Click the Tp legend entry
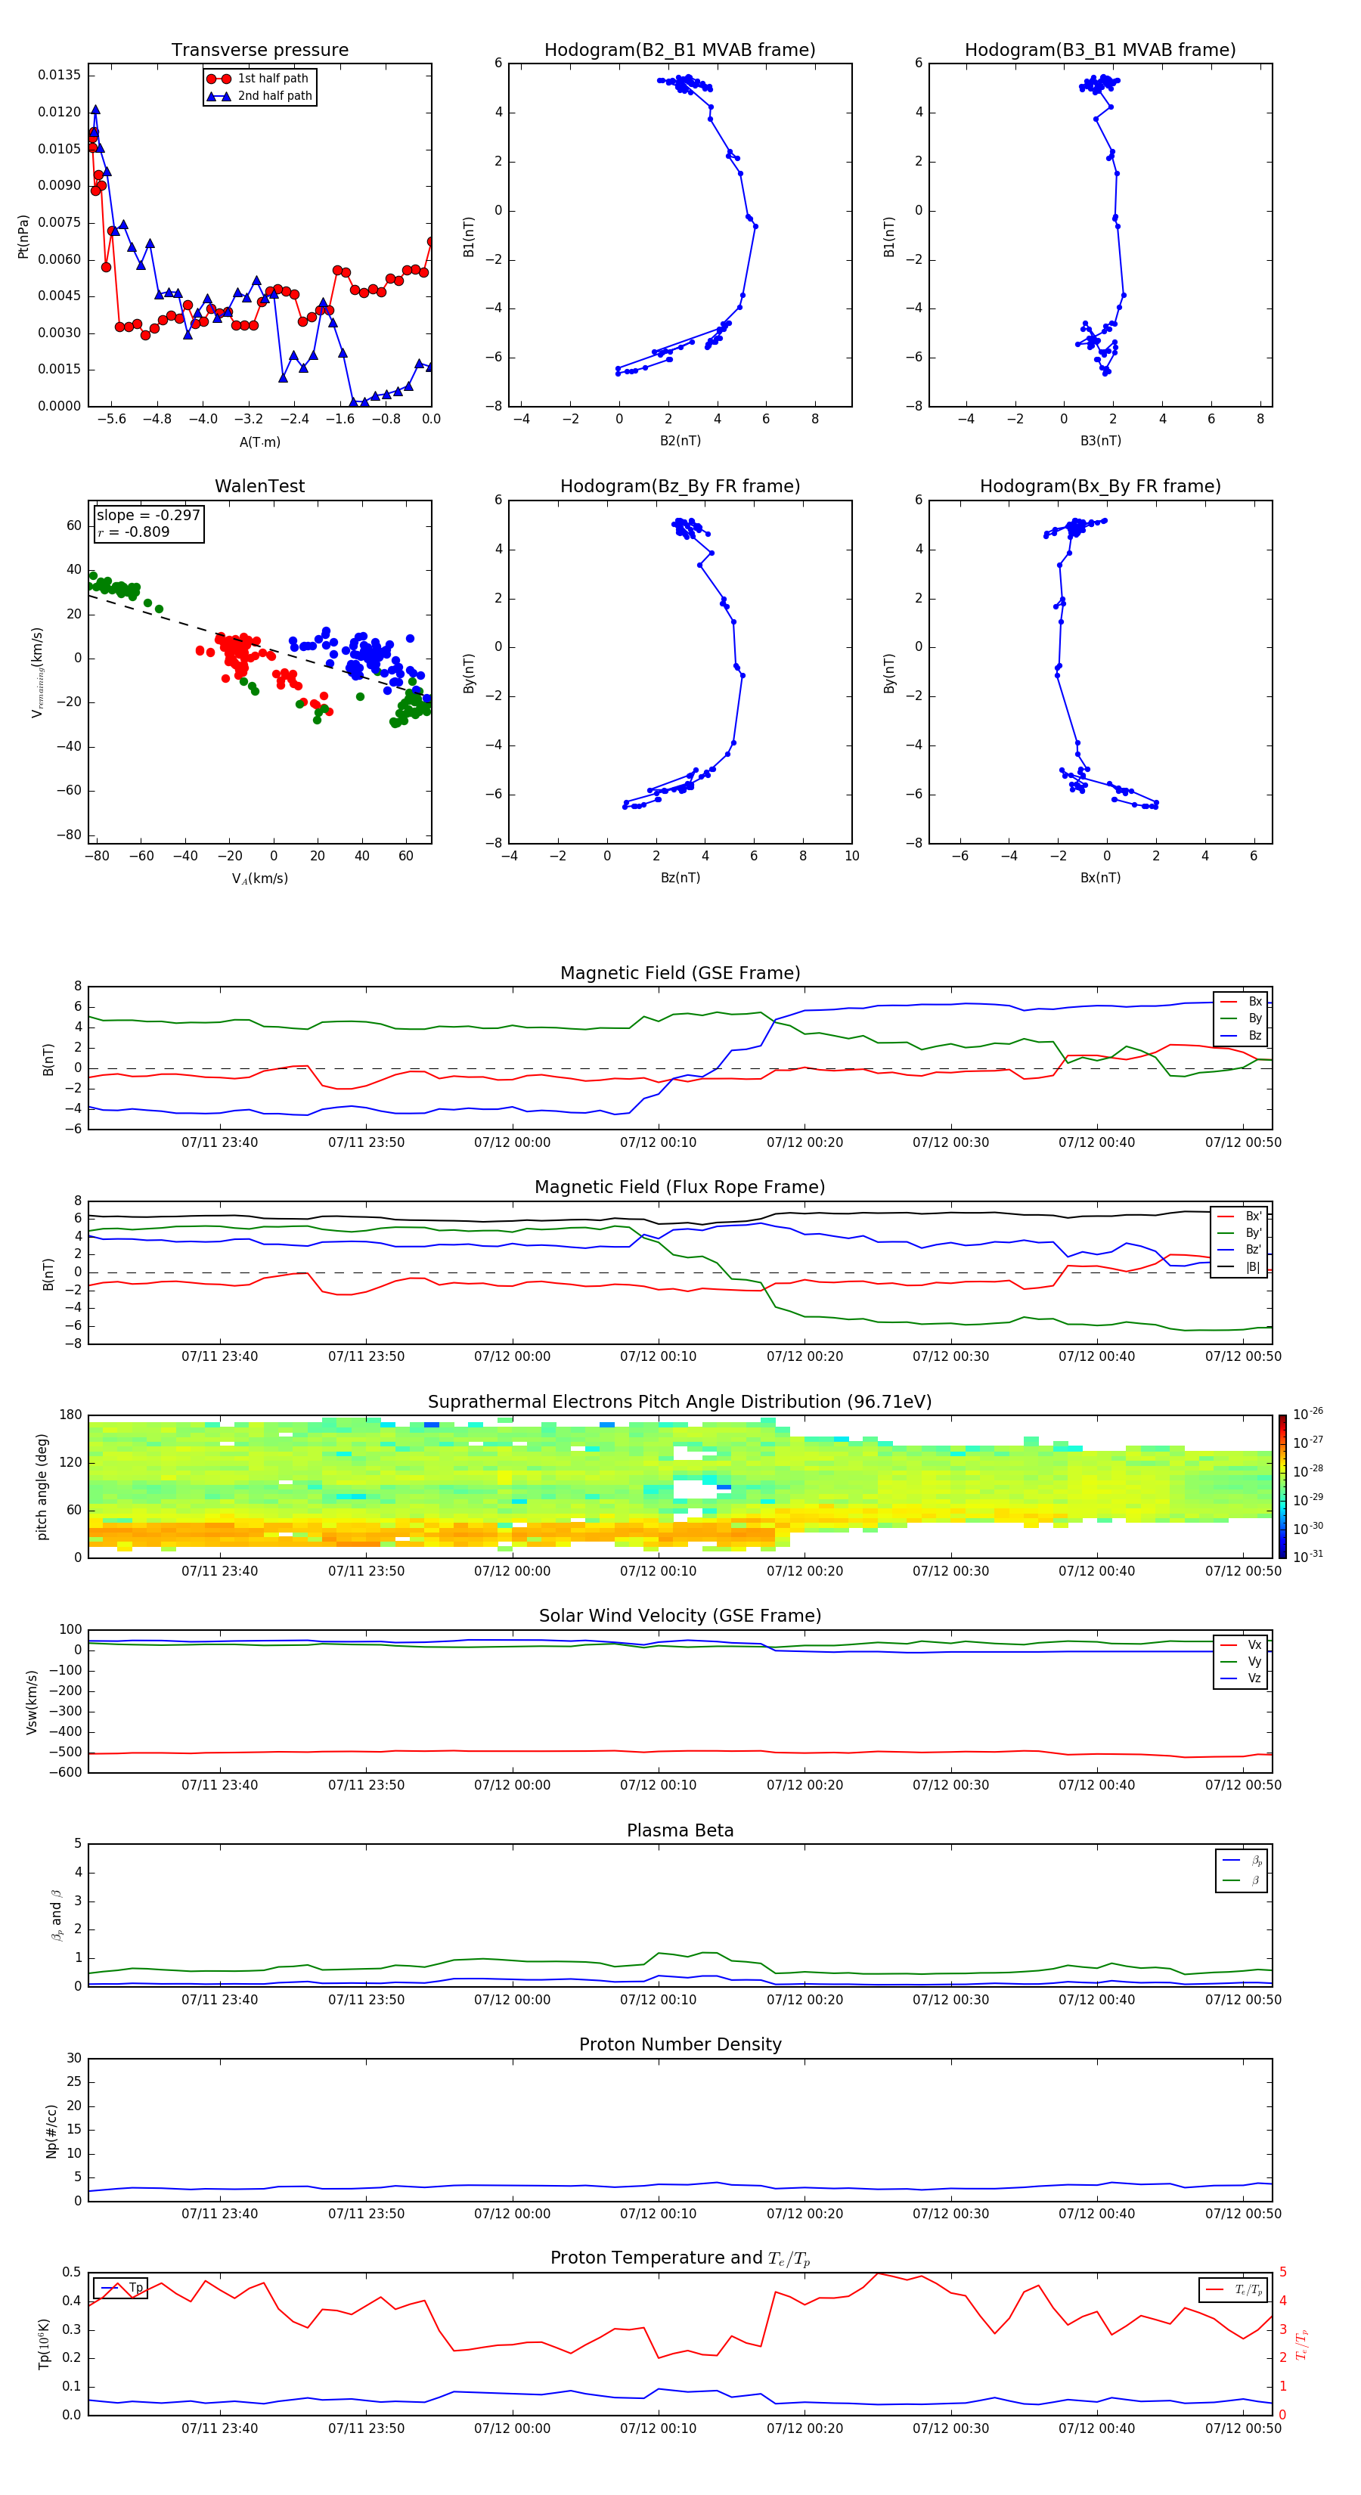The width and height of the screenshot is (1361, 2495). point(121,2288)
